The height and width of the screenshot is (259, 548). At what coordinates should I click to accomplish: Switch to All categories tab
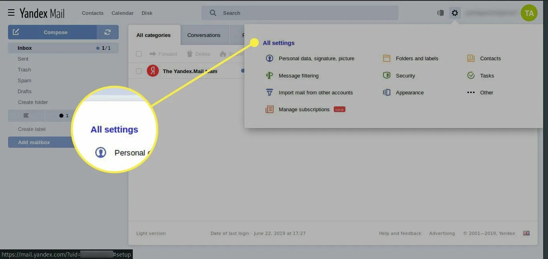(154, 35)
